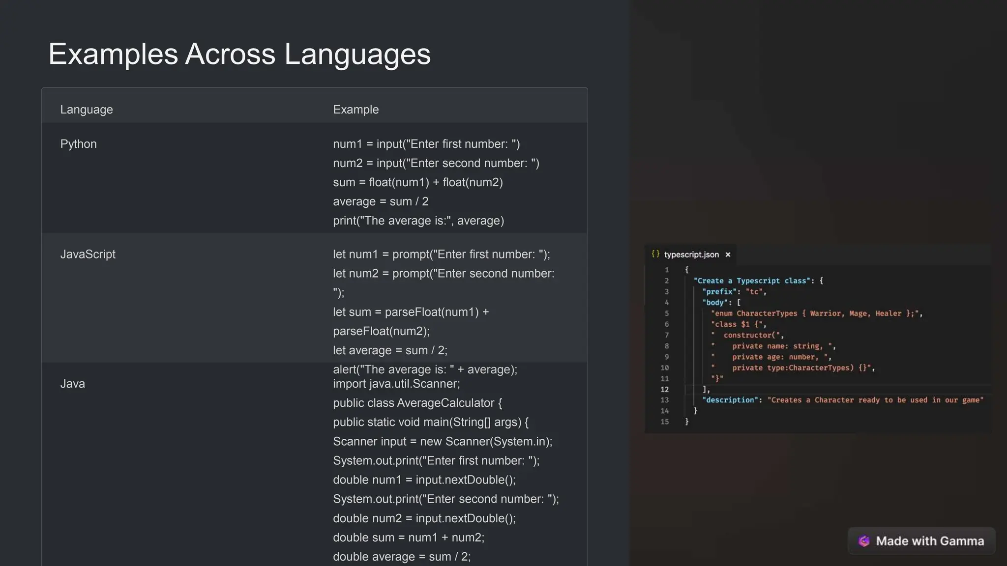
Task: Click line number 1 in code gutter
Action: [x=667, y=270]
